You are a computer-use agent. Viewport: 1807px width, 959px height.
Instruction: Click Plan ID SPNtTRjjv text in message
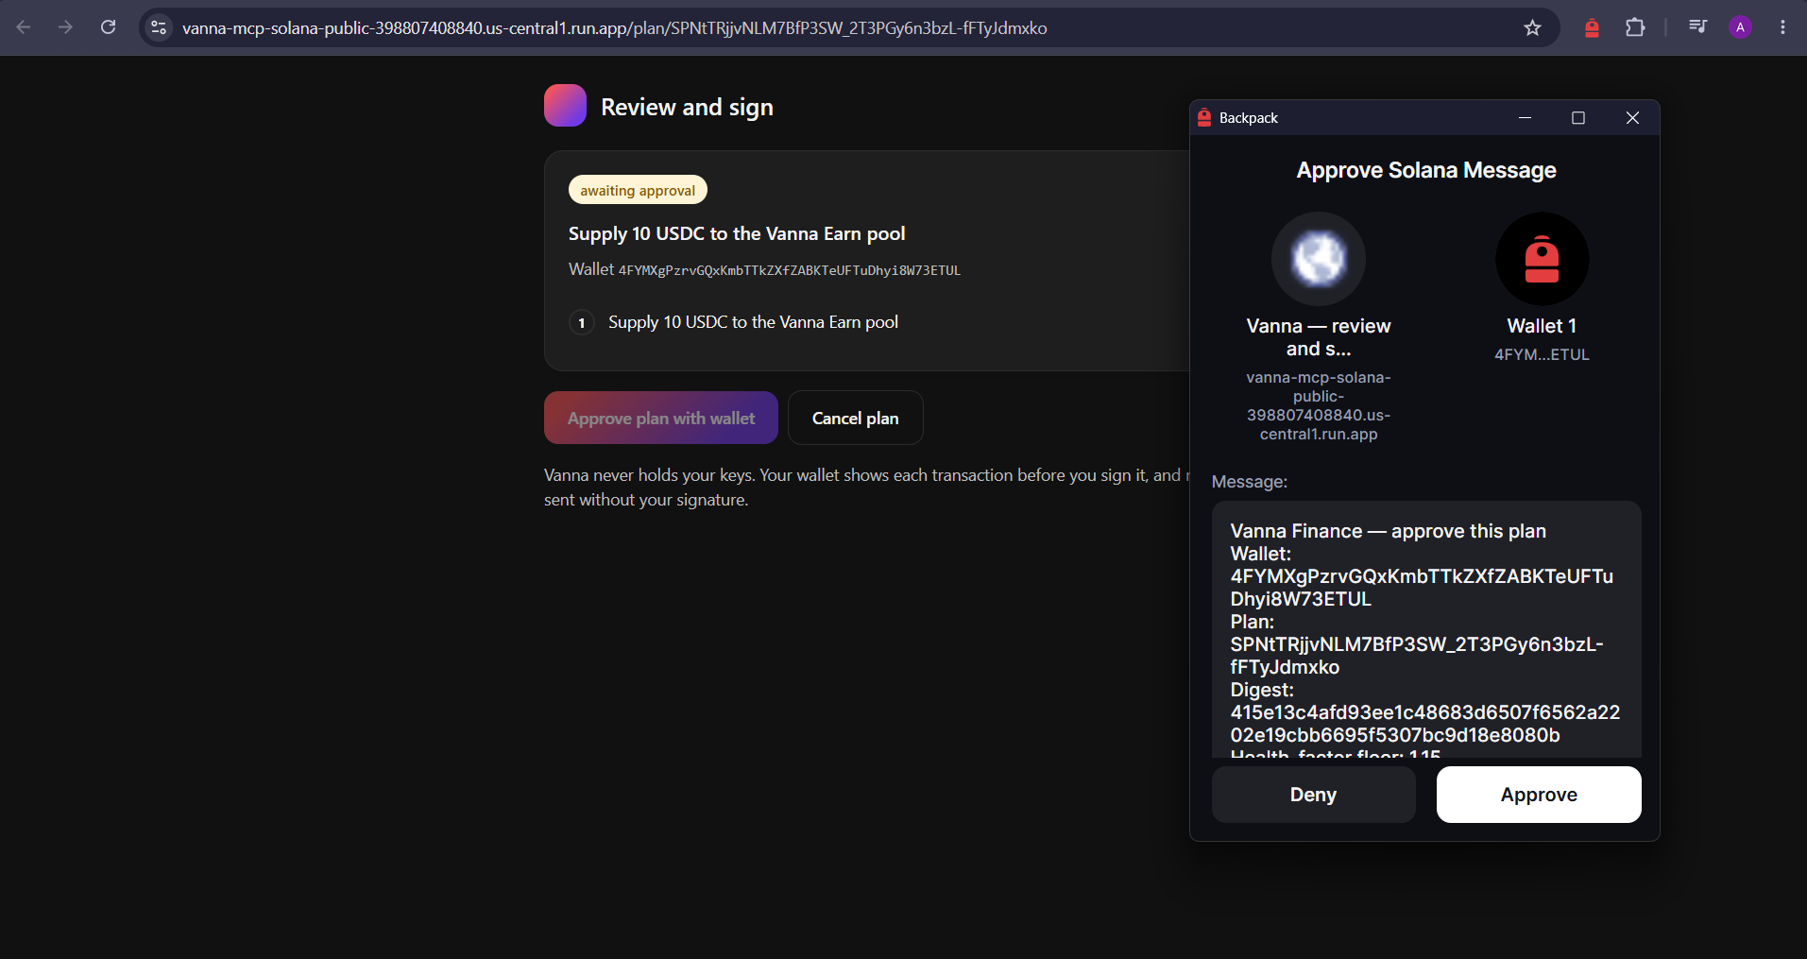[x=1417, y=656]
